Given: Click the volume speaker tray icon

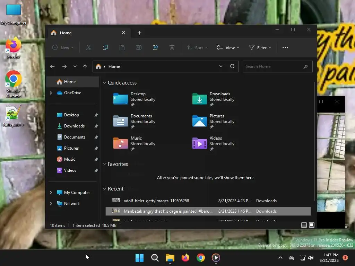Looking at the screenshot, I should tap(311, 258).
